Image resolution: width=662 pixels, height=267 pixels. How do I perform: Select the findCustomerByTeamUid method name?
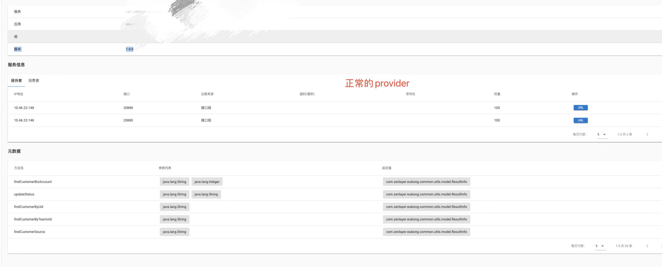click(33, 219)
